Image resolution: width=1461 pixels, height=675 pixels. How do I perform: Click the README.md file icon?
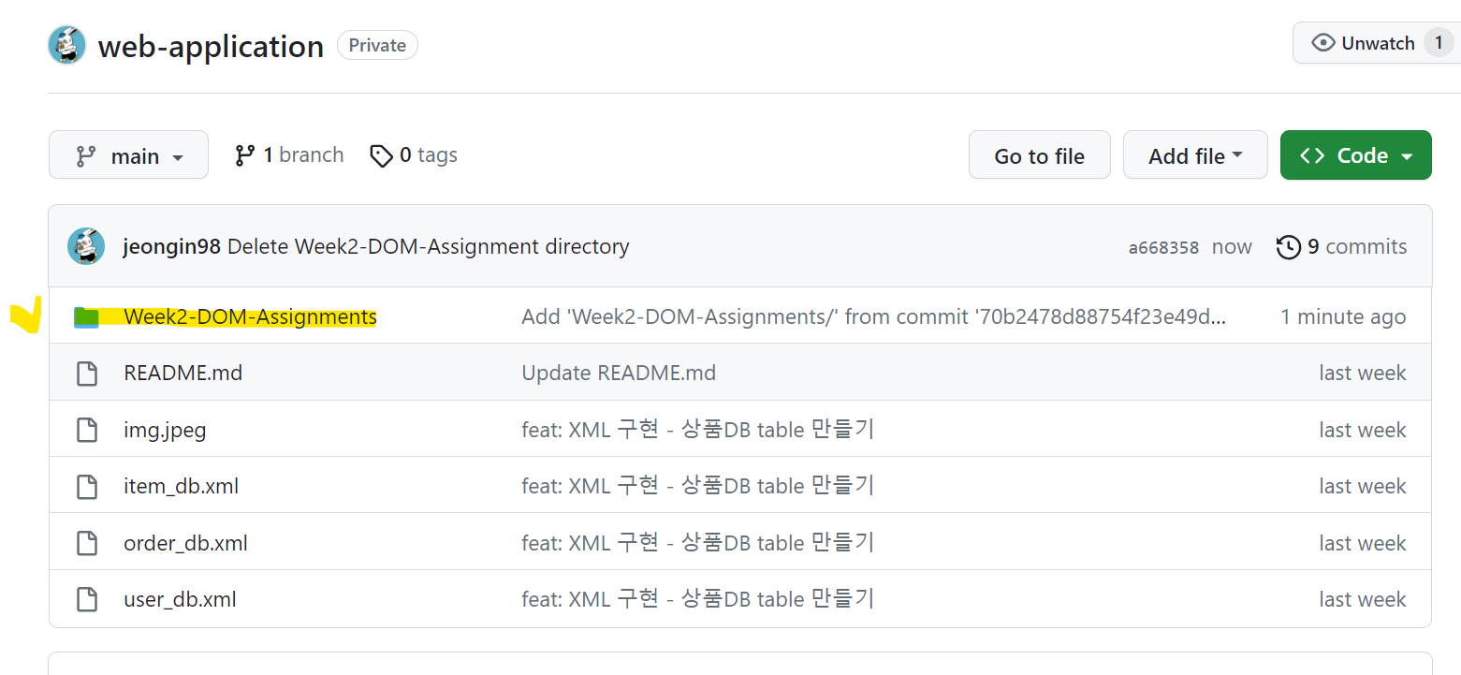click(87, 374)
